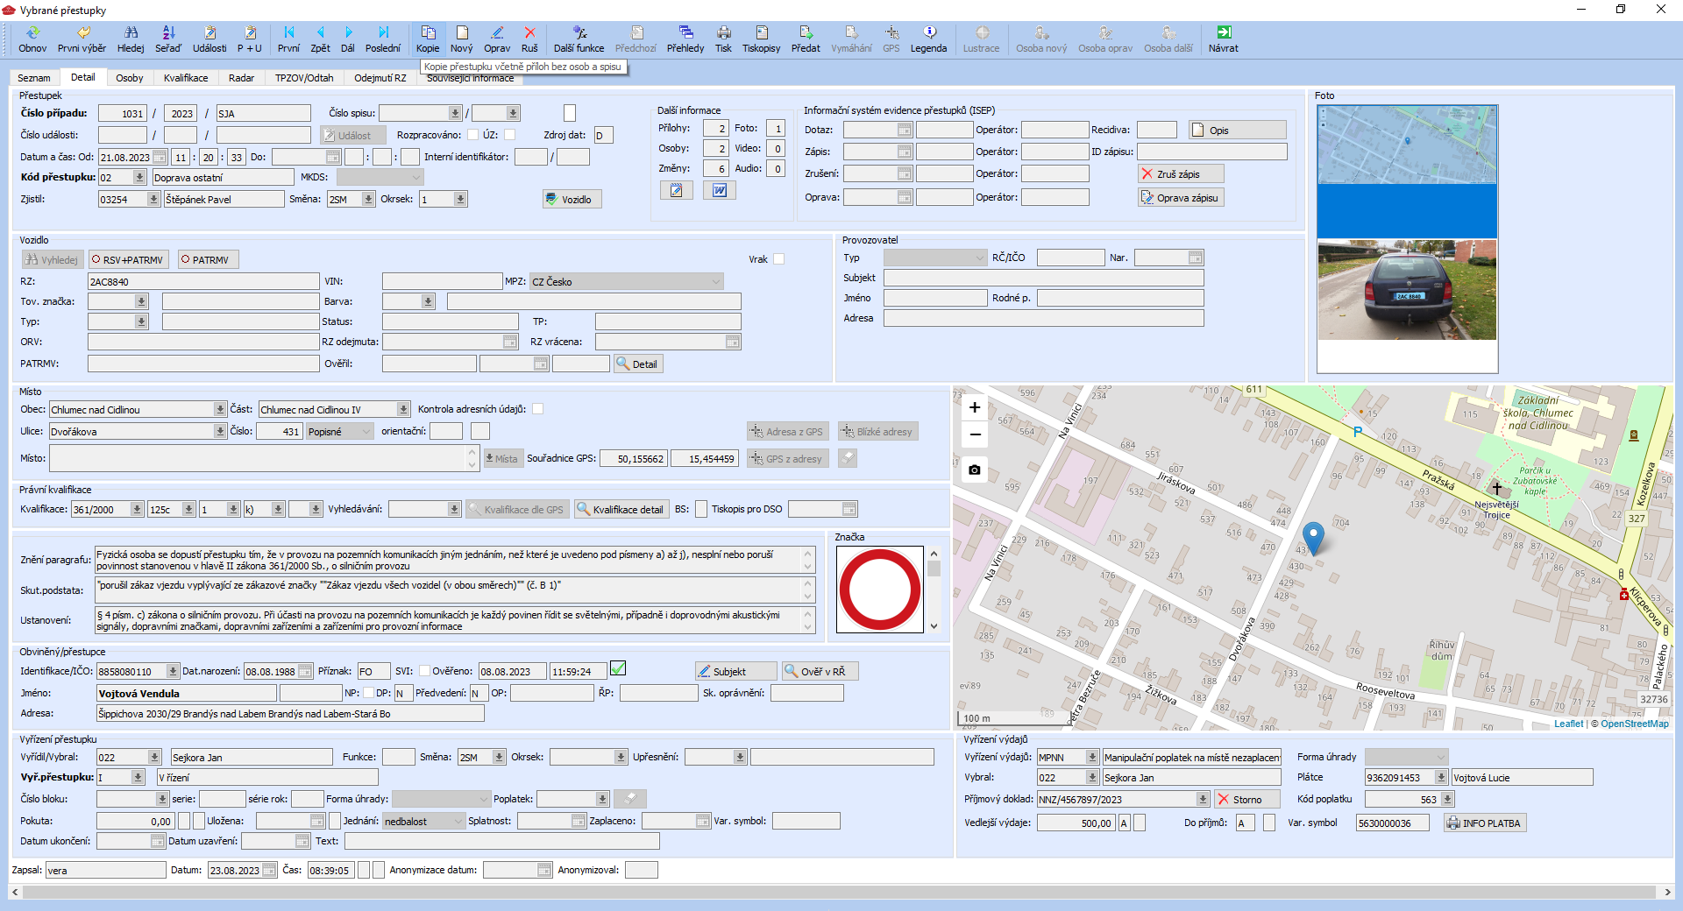Viewport: 1683px width, 911px height.
Task: Exit using the Návrat icon
Action: click(1224, 39)
